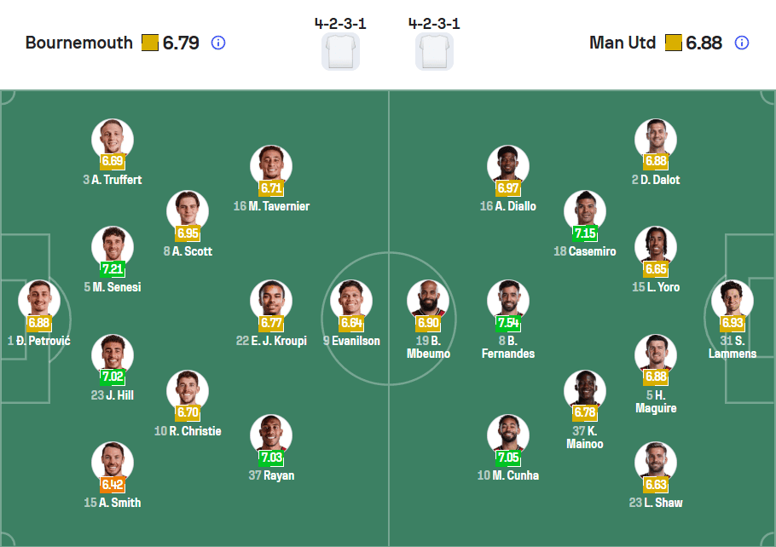776x547 pixels.
Task: Click B. Mbeumo's 6.90 rating badge
Action: pyautogui.click(x=428, y=325)
